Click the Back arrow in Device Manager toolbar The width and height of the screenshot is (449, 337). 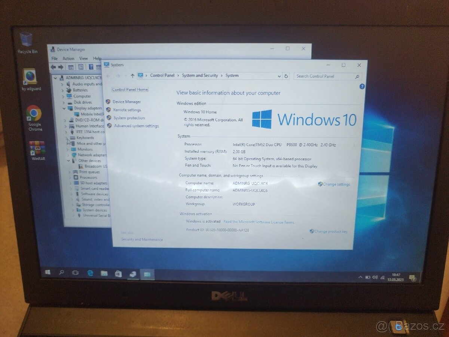[52, 67]
